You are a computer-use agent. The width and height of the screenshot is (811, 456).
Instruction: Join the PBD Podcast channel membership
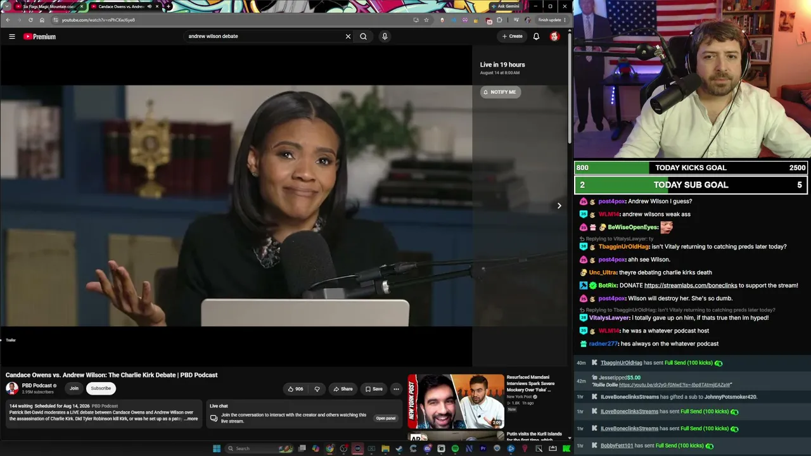(74, 388)
